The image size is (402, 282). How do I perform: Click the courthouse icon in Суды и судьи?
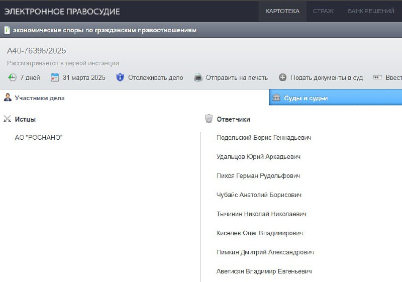[x=276, y=97]
